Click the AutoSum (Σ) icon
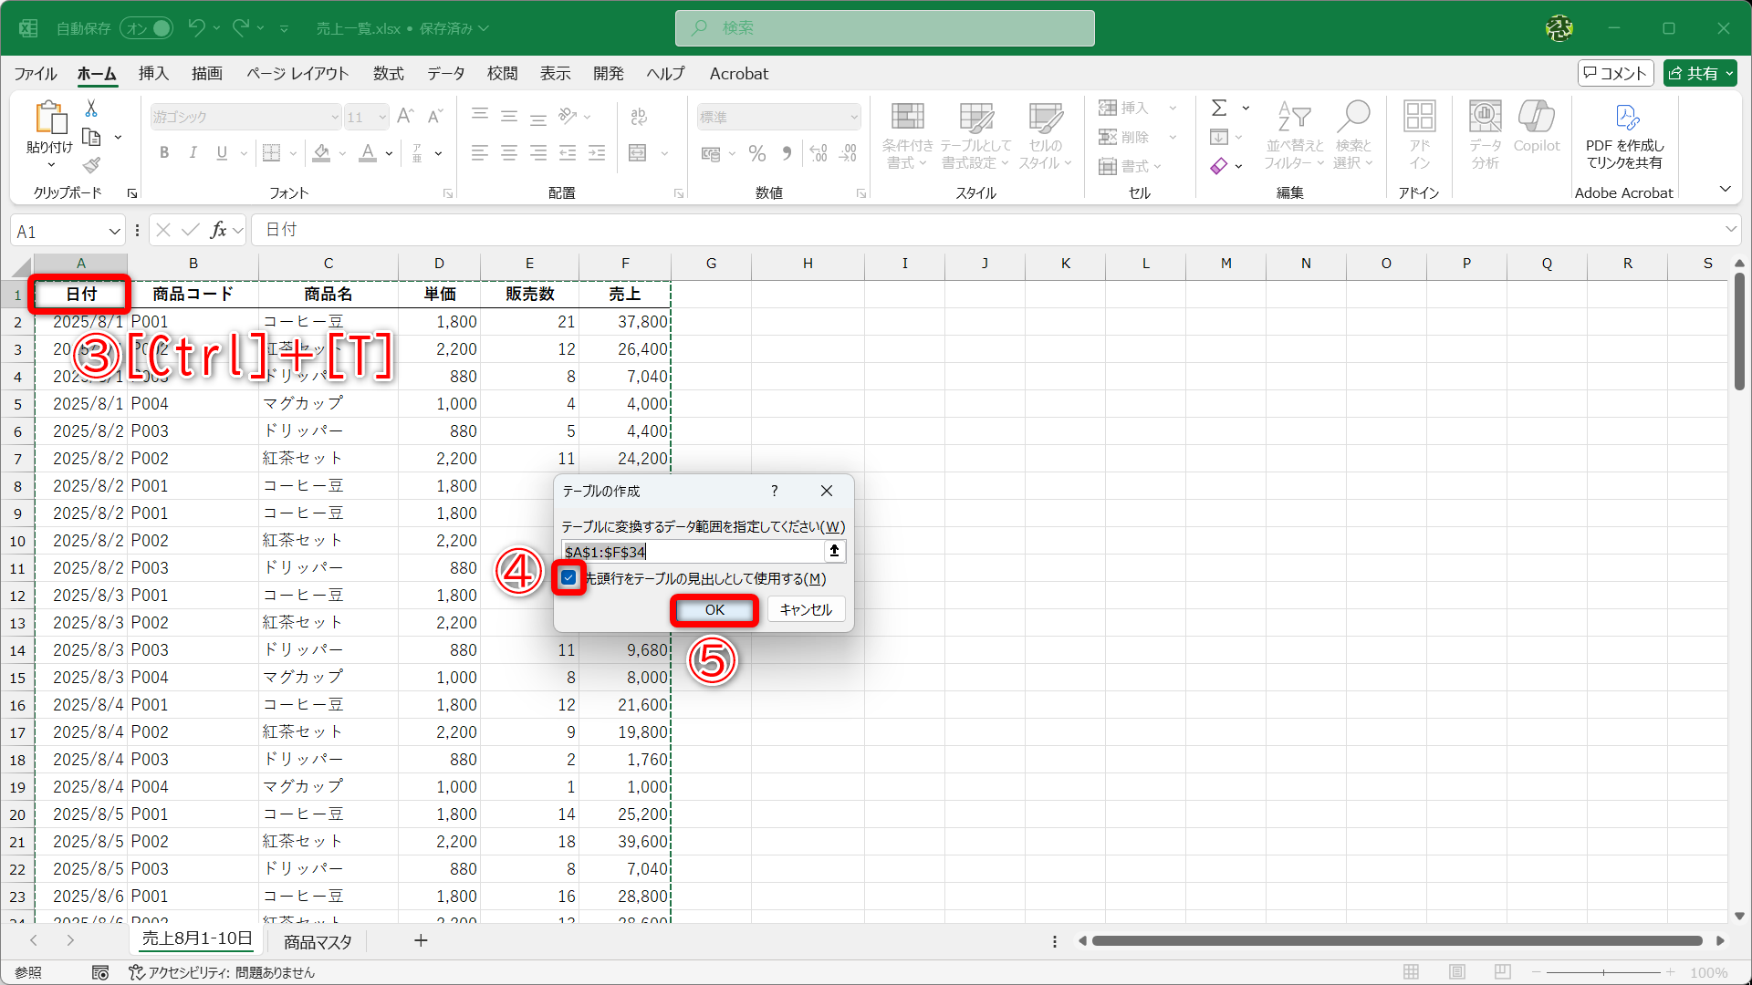 1220,108
